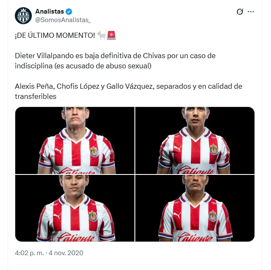Click the Alexis Peña transferibles paragraph
Image resolution: width=271 pixels, height=270 pixels.
coord(129,91)
